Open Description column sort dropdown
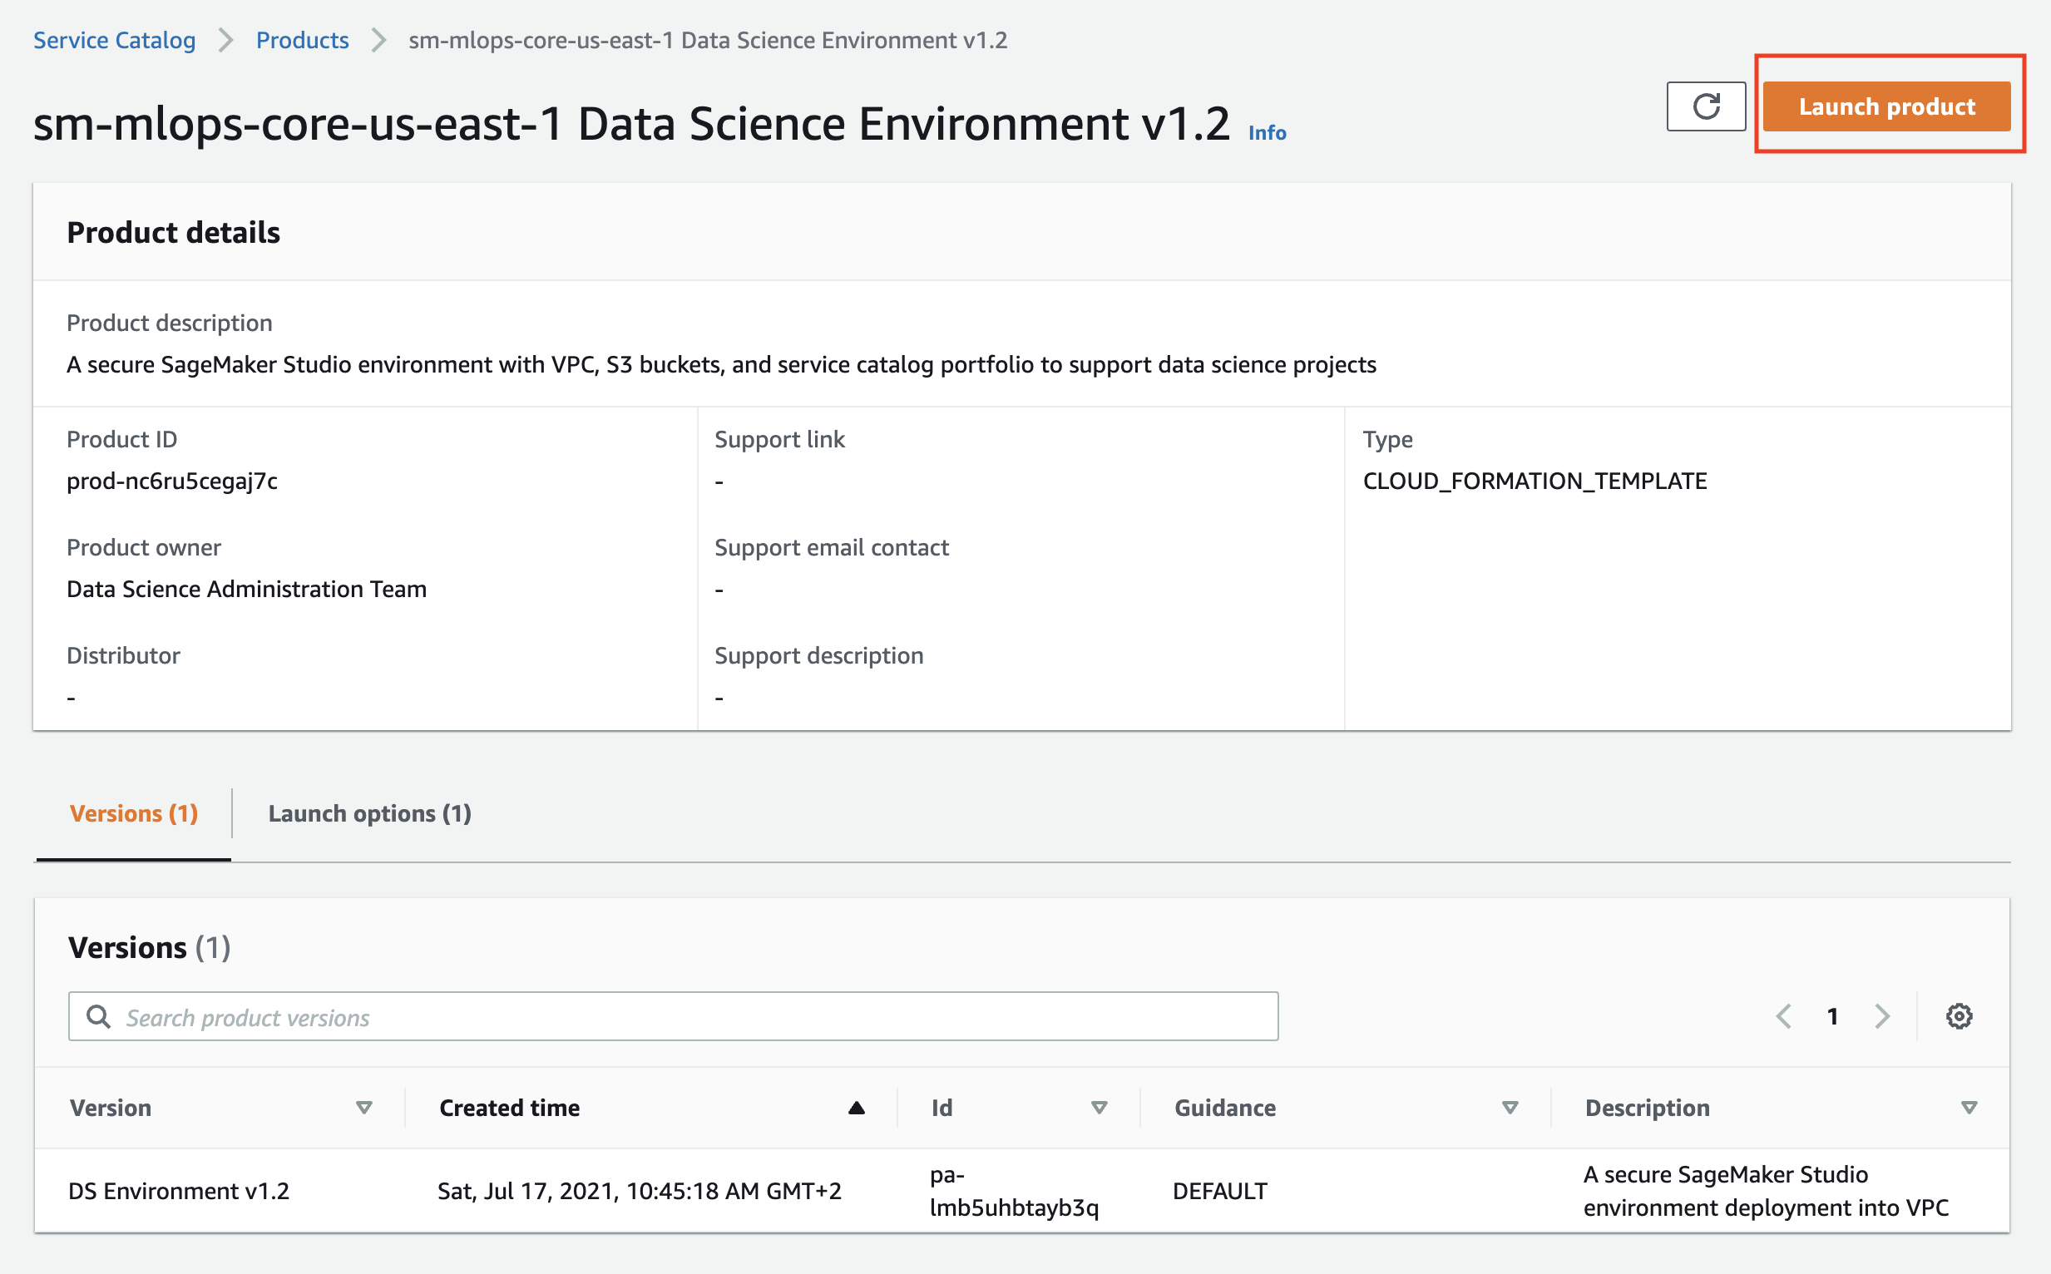The image size is (2051, 1274). (1969, 1108)
